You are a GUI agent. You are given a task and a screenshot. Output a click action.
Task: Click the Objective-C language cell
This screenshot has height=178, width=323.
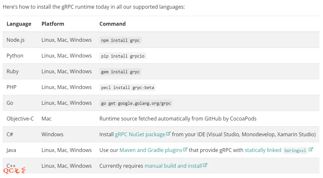coord(20,119)
